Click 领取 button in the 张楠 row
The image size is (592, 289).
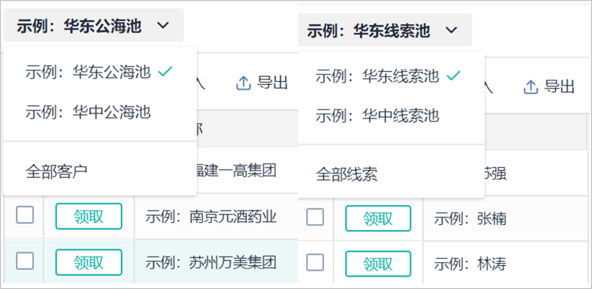pos(379,217)
